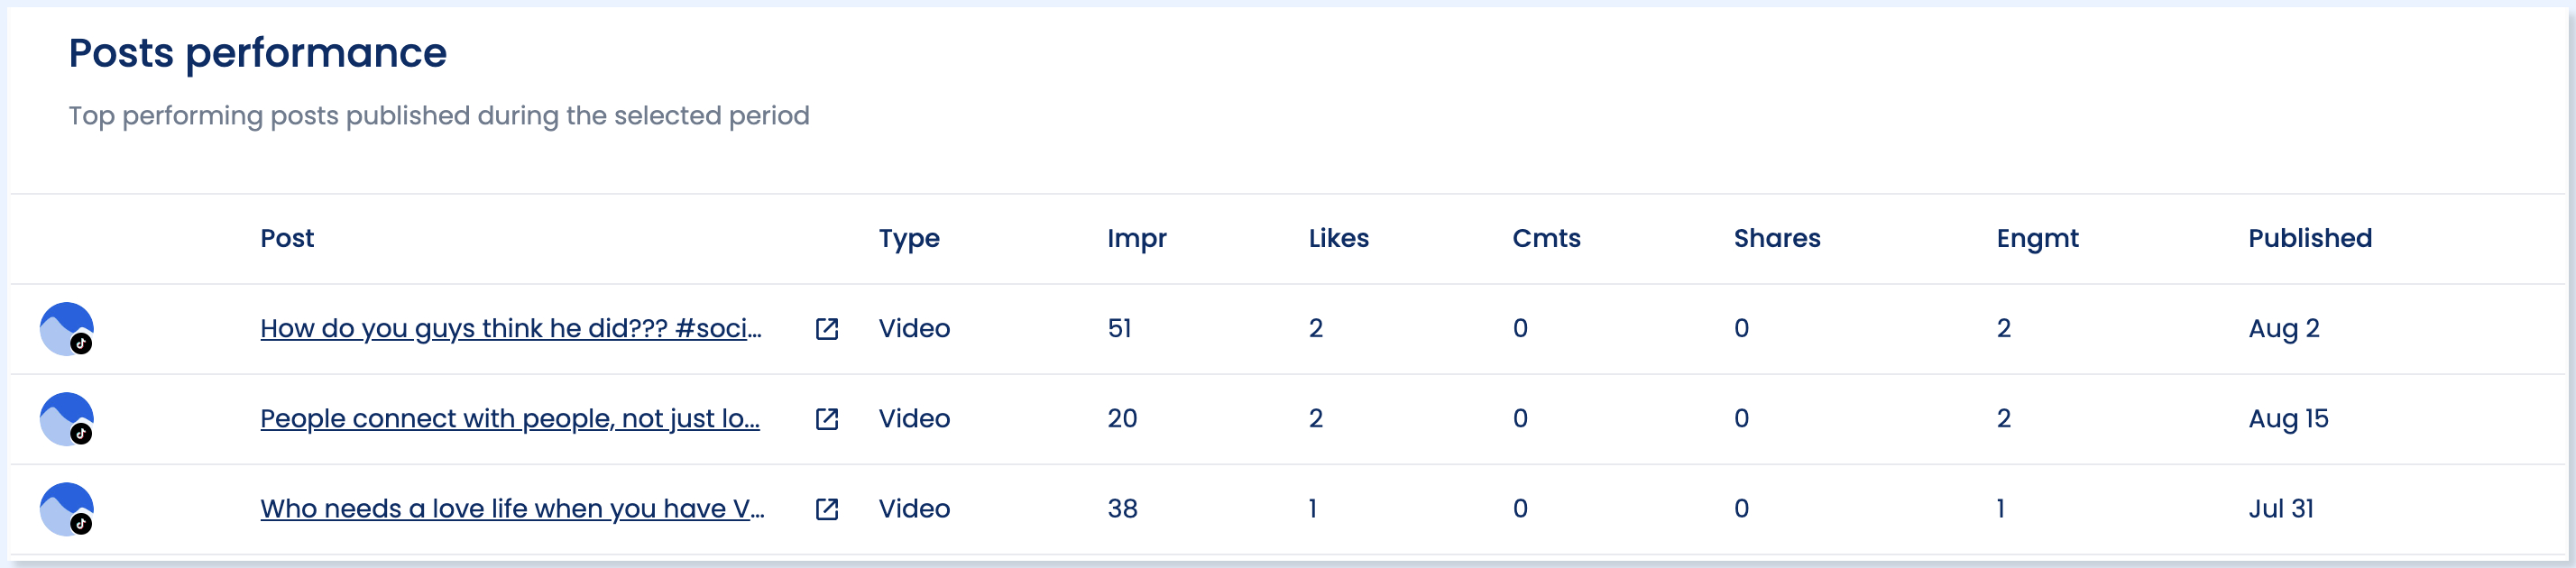Open 'People connect with people' post link
This screenshot has width=2576, height=568.
(x=510, y=418)
